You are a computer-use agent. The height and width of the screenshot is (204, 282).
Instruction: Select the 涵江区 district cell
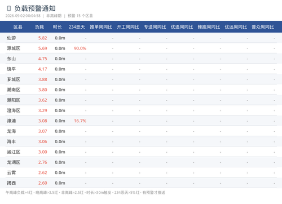pos(14,152)
